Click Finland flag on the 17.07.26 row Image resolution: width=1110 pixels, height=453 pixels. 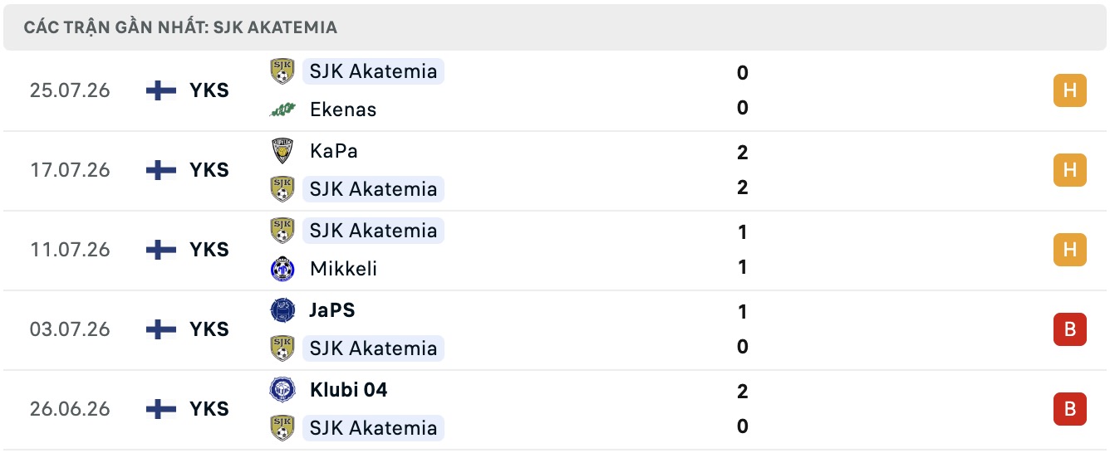[x=160, y=170]
